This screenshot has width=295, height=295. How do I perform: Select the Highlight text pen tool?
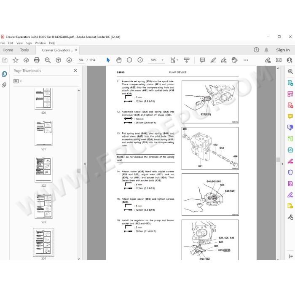coord(213,60)
